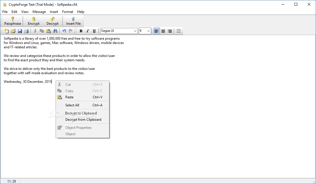Minimize the CryptoForge Text window
The height and width of the screenshot is (184, 316).
pos(283,4)
